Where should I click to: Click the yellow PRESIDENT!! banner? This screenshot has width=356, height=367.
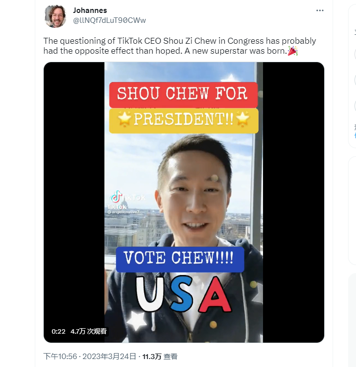[x=183, y=120]
